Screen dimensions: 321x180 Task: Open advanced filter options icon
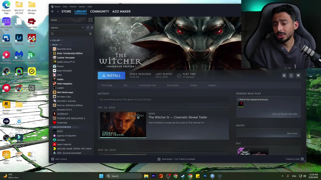90,34
